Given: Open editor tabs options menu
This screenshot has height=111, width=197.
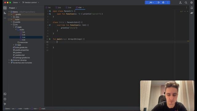Looking at the screenshot, I should pos(187,7).
